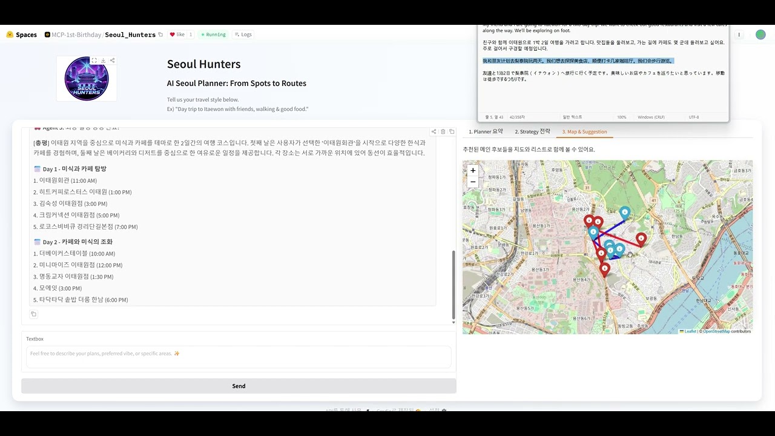Click the Send button
Screen dimensions: 775x436
point(239,386)
